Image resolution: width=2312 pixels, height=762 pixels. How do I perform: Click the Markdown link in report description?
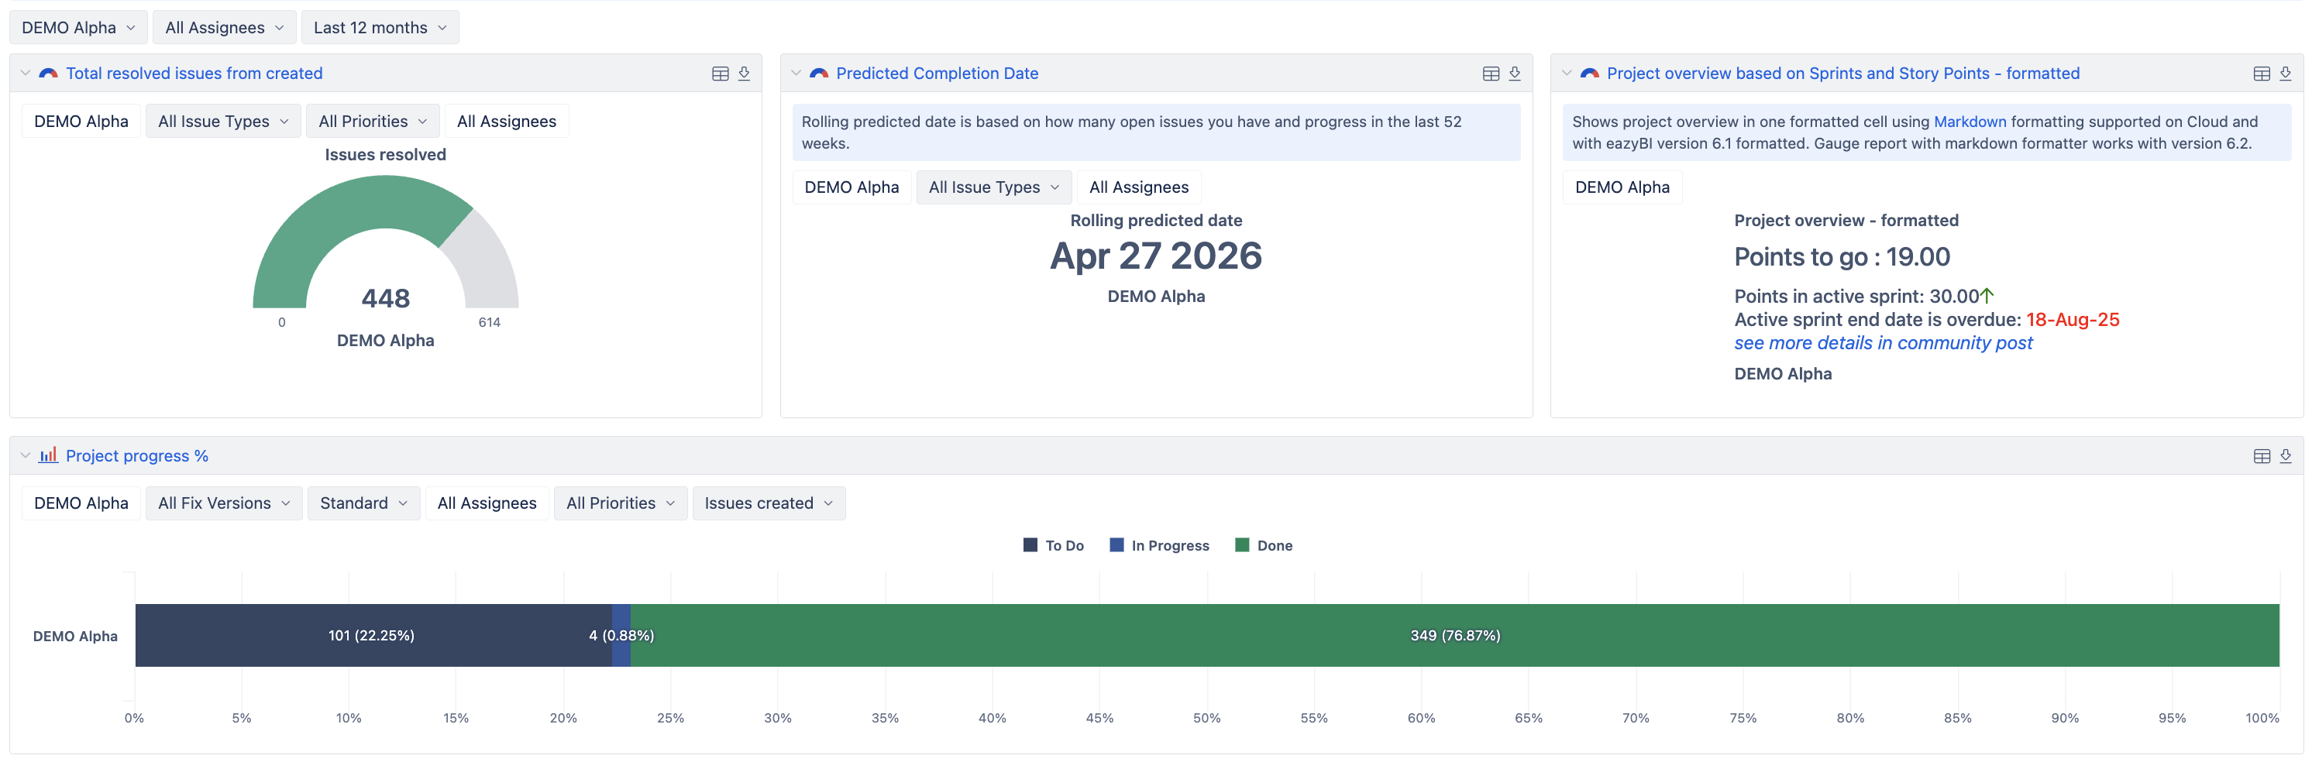point(1969,121)
